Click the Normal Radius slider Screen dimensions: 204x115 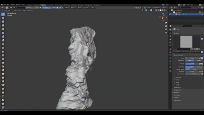coord(194,69)
